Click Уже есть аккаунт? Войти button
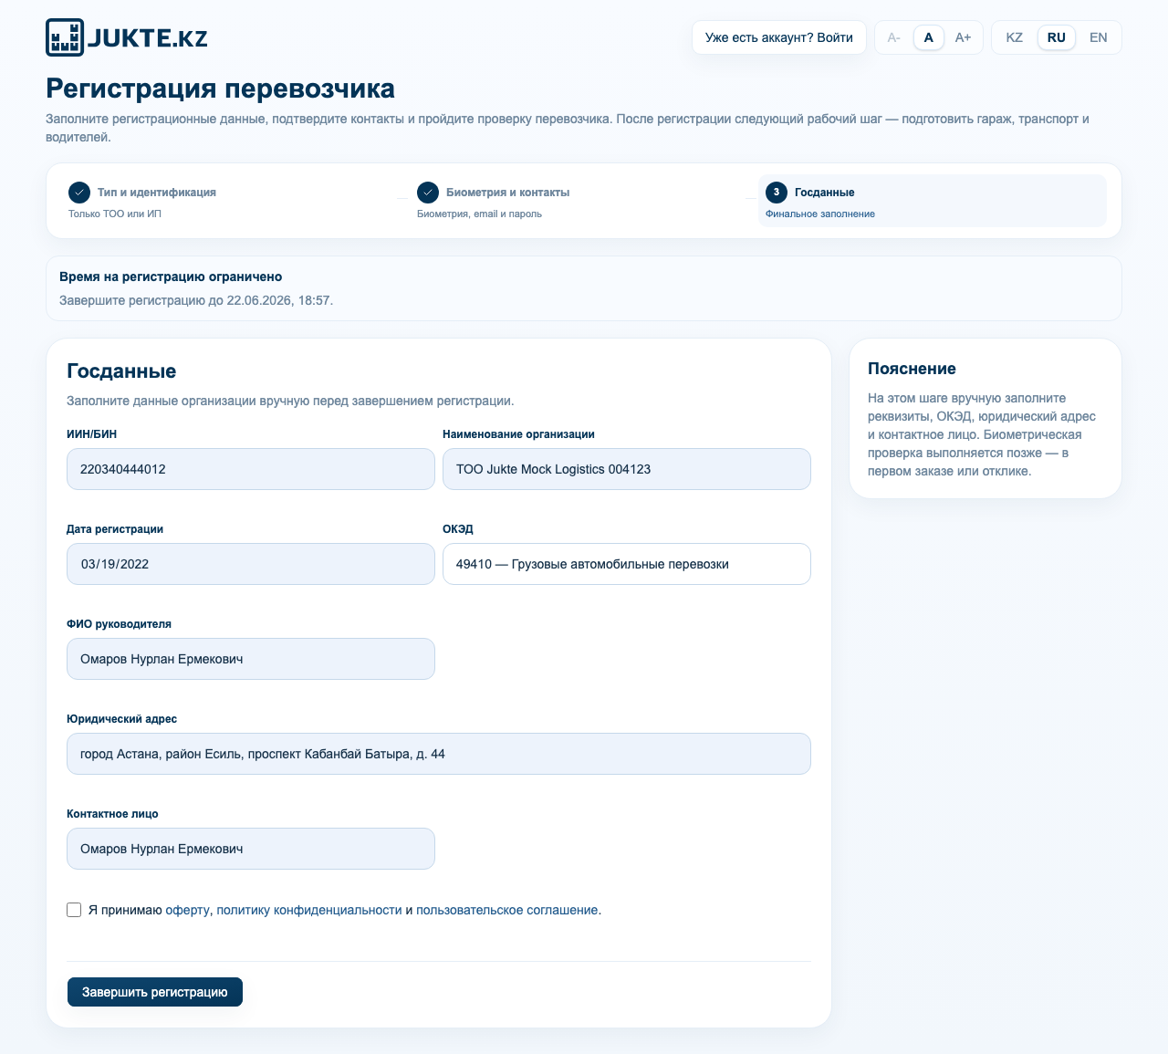1168x1054 pixels. [779, 37]
